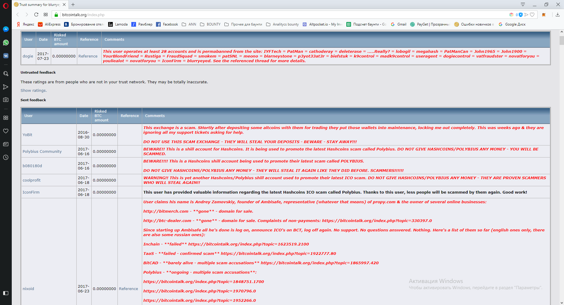Click the vertical scrollbar thumb
564x305 pixels.
pyautogui.click(x=562, y=40)
